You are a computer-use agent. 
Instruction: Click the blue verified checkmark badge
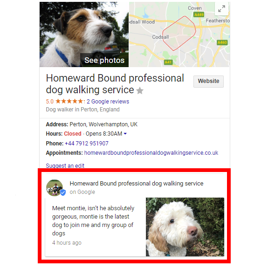(63, 192)
